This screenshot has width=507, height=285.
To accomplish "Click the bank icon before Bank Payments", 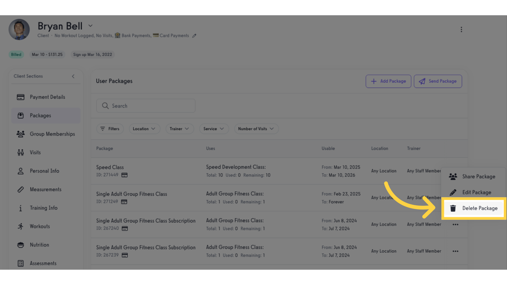I will click(117, 35).
